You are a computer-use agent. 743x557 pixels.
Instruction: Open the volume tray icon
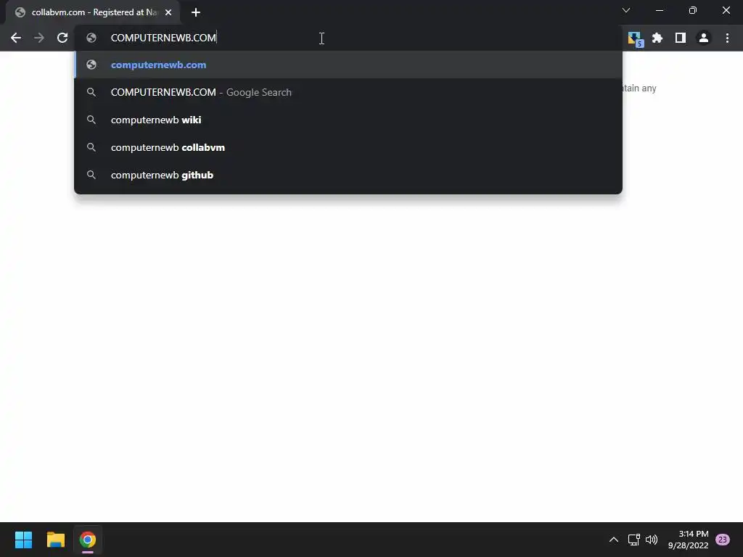(652, 540)
